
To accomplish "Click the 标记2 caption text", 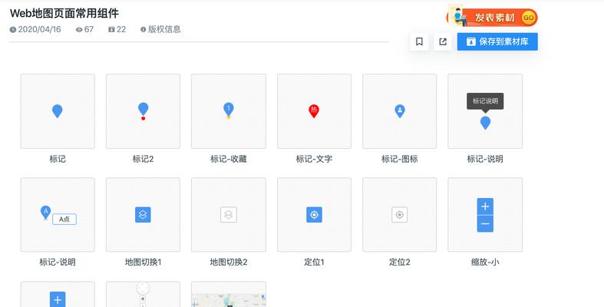I will click(x=143, y=159).
